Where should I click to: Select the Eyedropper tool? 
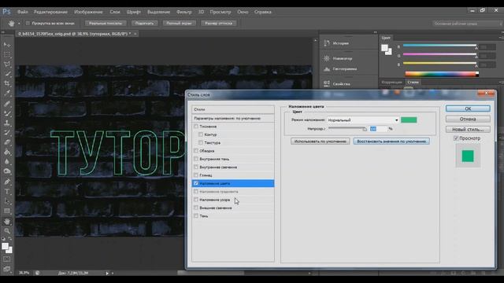(x=7, y=94)
